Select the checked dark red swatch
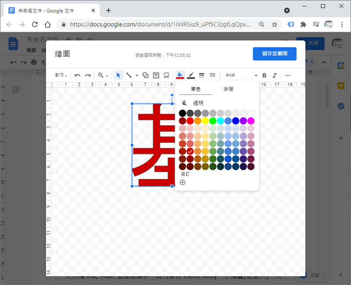Screen dimensions: 351x285 click(190, 151)
